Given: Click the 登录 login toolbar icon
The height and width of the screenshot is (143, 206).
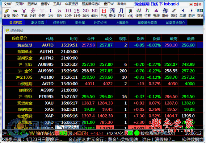Looking at the screenshot, I should pyautogui.click(x=7, y=13).
